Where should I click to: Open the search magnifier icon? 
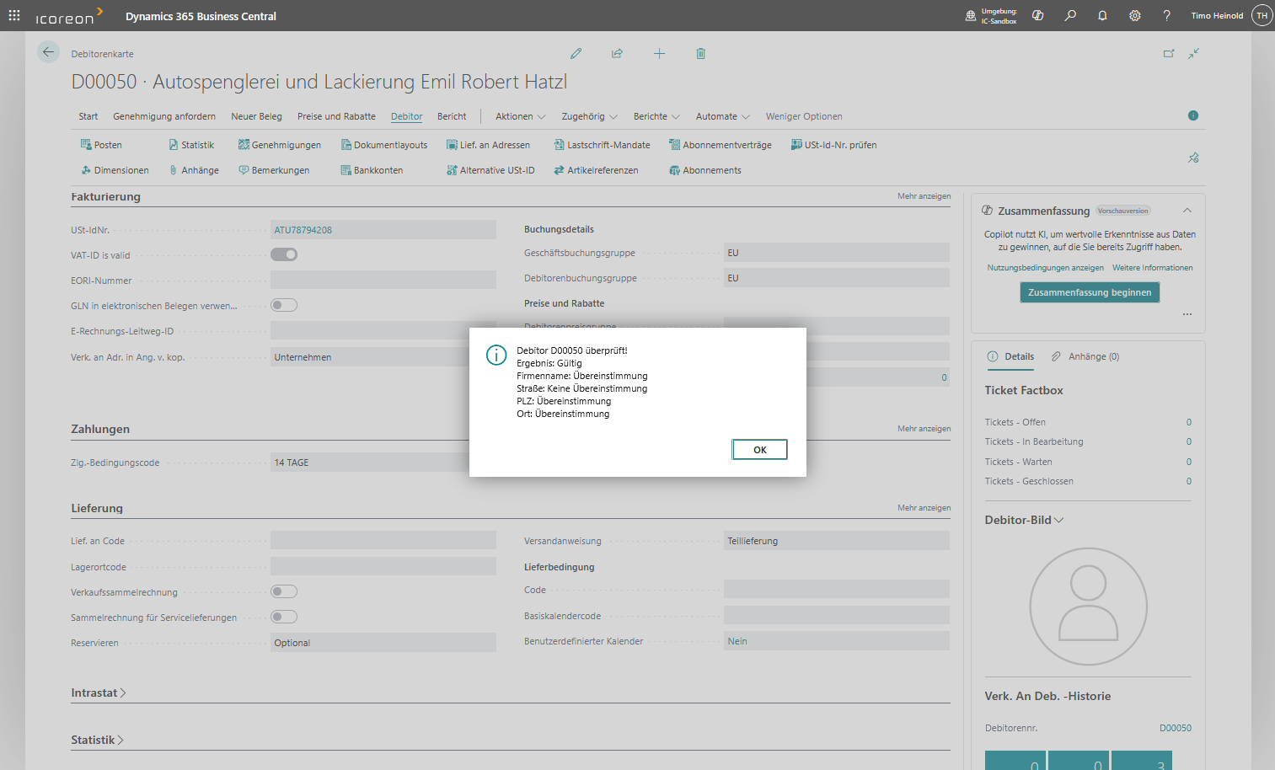click(1070, 16)
